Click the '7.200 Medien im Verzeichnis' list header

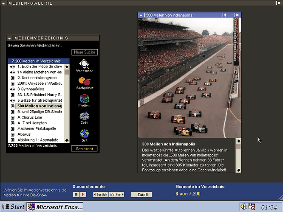tap(39, 61)
